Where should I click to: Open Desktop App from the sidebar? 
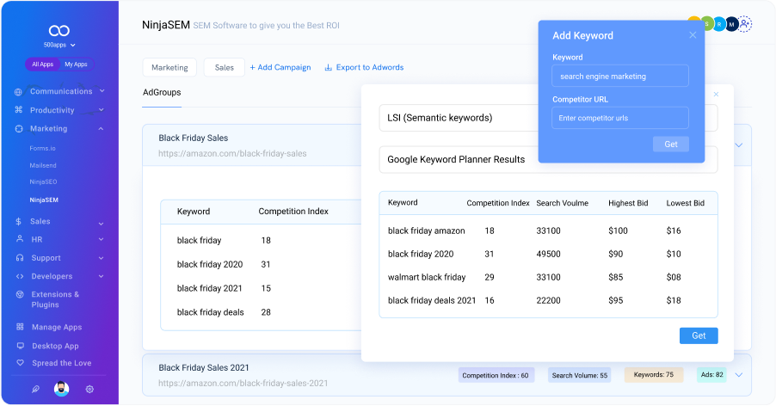click(53, 346)
